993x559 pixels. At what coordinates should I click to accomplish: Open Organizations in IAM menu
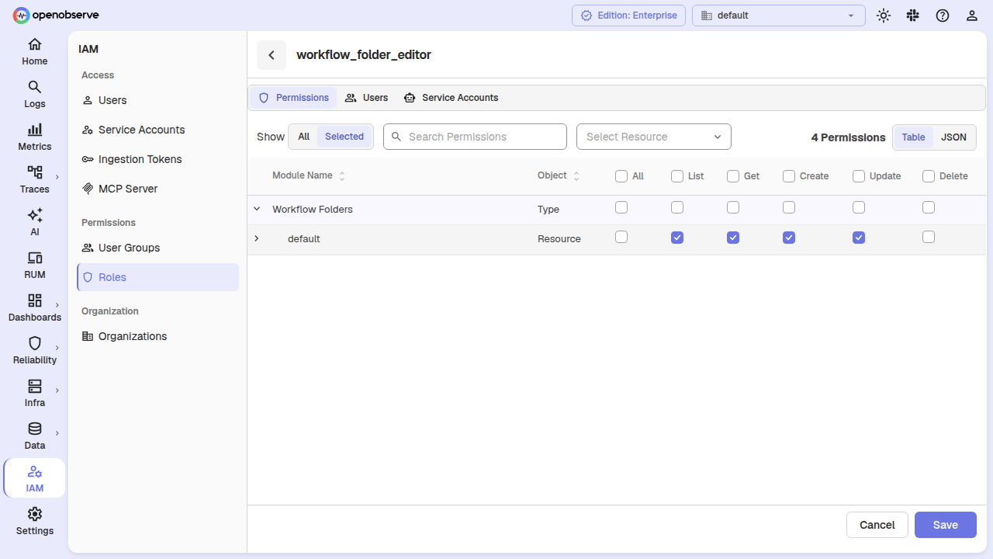click(x=157, y=336)
